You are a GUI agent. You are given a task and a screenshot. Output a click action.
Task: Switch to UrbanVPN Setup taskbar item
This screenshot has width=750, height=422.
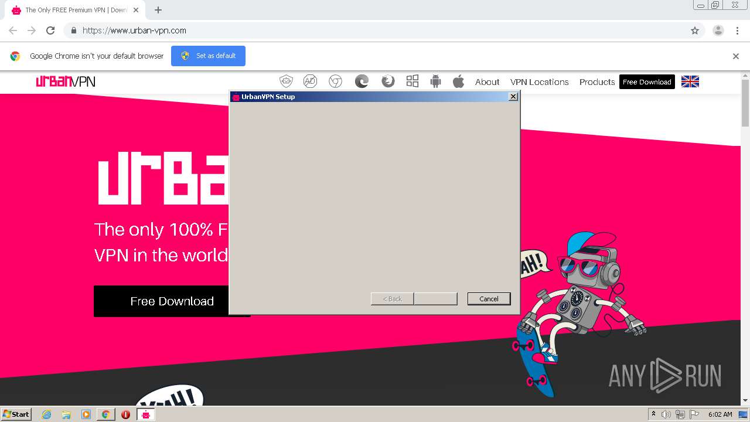pos(145,414)
